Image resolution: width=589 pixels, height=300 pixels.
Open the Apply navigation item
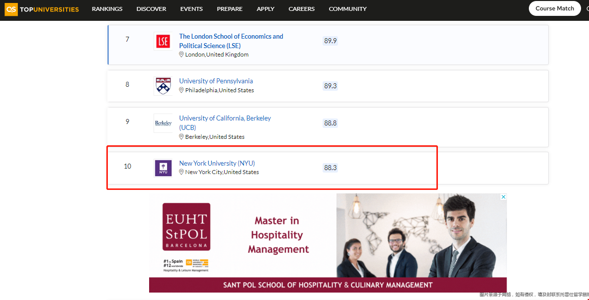265,9
